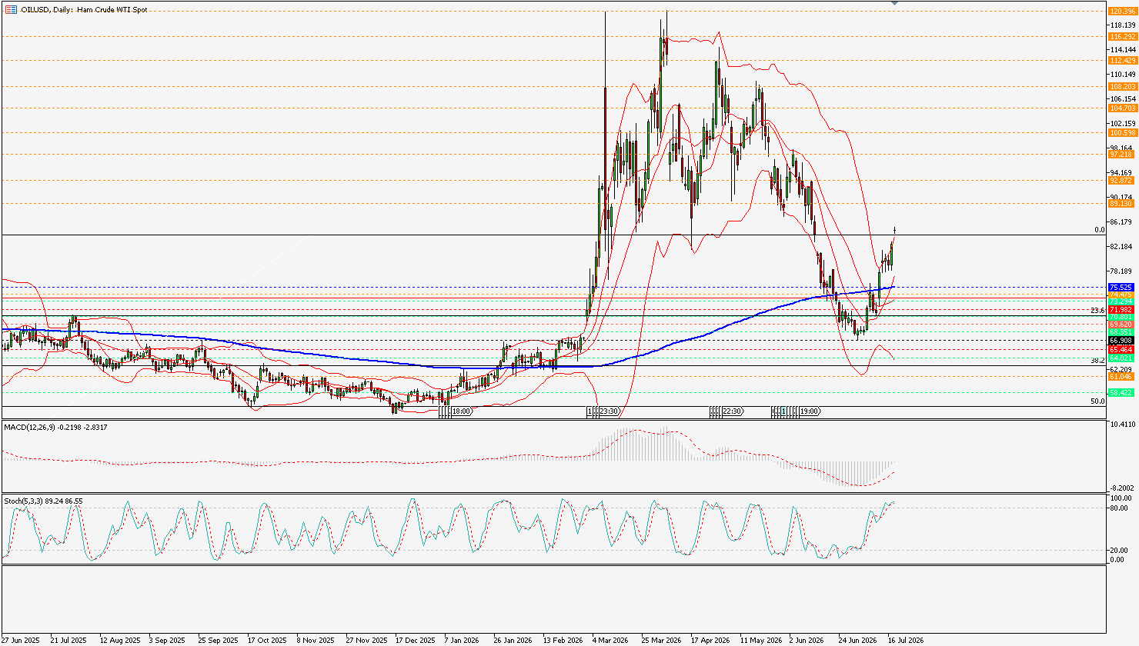Screen dimensions: 1139x646
Task: Click the 16 Jul 2026 date label
Action: coord(906,640)
